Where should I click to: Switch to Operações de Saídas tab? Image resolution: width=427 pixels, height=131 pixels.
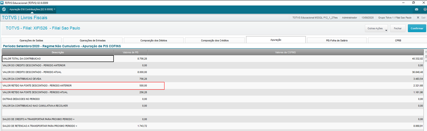32,40
